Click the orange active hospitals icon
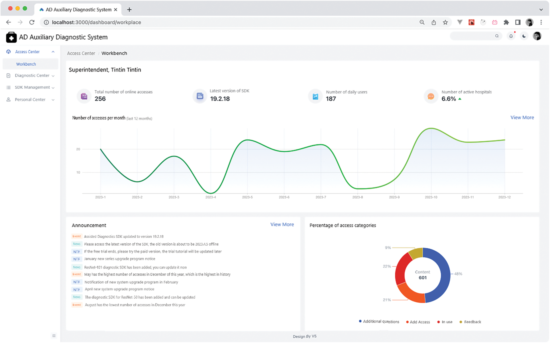This screenshot has width=550, height=343. (431, 97)
